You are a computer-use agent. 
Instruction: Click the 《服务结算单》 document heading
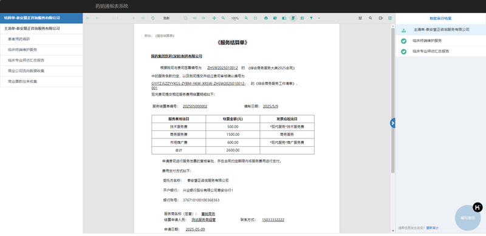point(232,42)
